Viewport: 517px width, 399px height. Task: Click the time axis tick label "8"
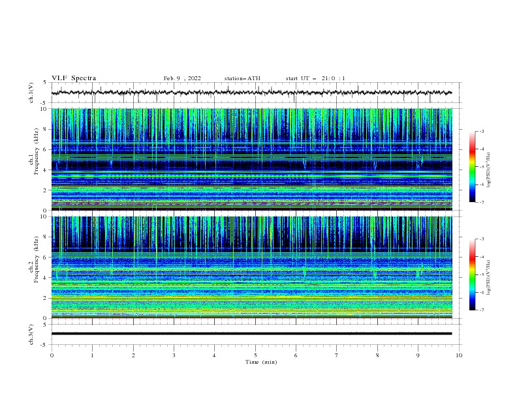pos(377,355)
